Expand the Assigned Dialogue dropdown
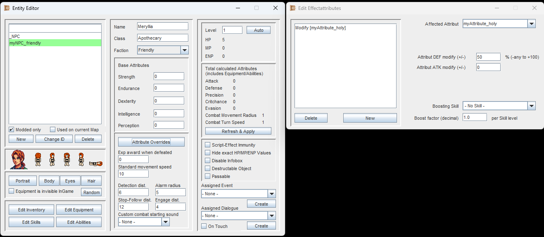Screen dimensions: 544x237 point(271,216)
